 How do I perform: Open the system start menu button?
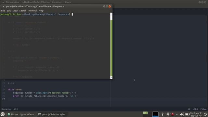pos(3,114)
